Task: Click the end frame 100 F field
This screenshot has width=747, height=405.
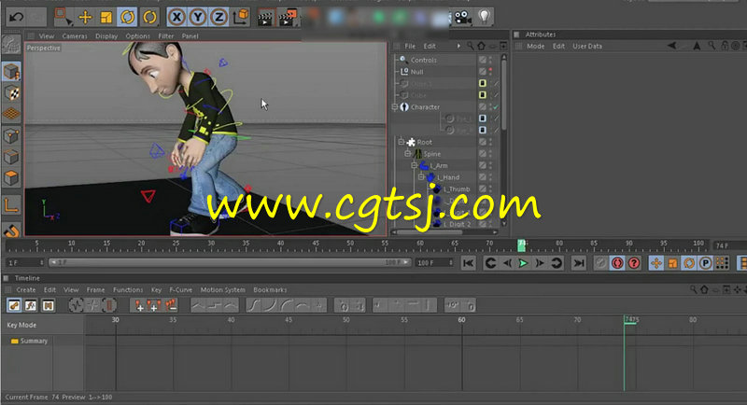Action: 434,262
